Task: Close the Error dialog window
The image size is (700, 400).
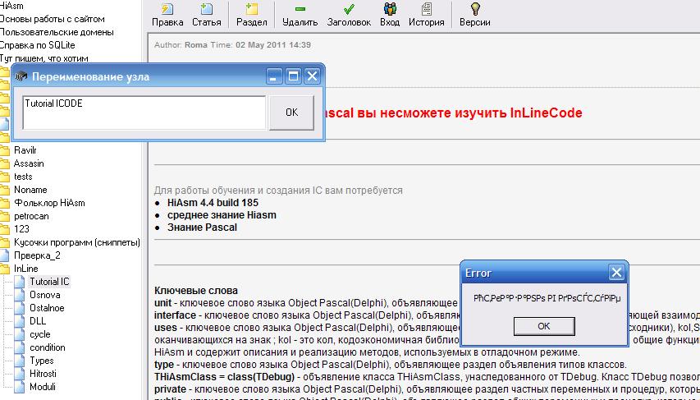Action: (x=616, y=273)
